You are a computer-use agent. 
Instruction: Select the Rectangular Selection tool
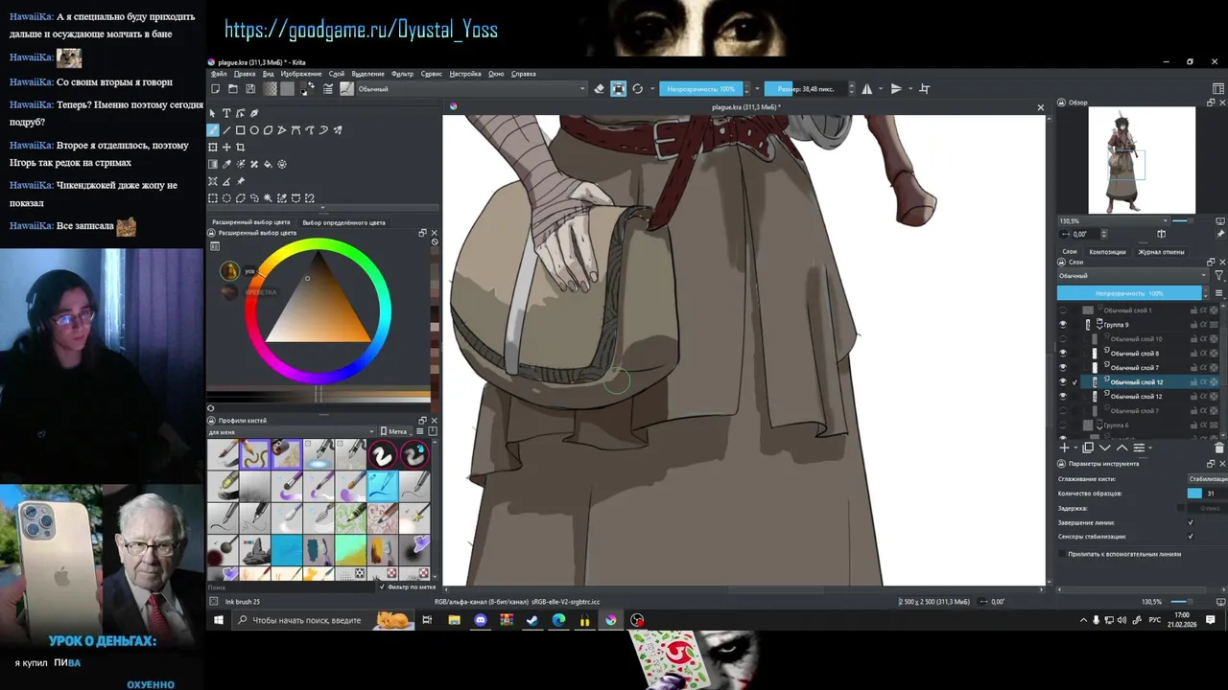213,198
